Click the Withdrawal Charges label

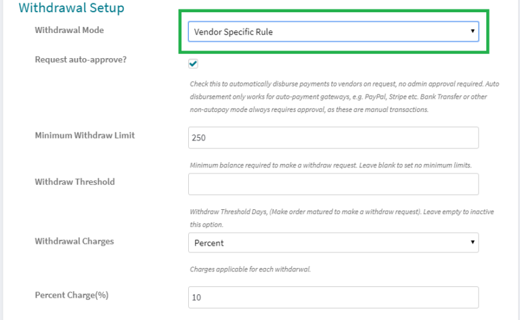74,241
